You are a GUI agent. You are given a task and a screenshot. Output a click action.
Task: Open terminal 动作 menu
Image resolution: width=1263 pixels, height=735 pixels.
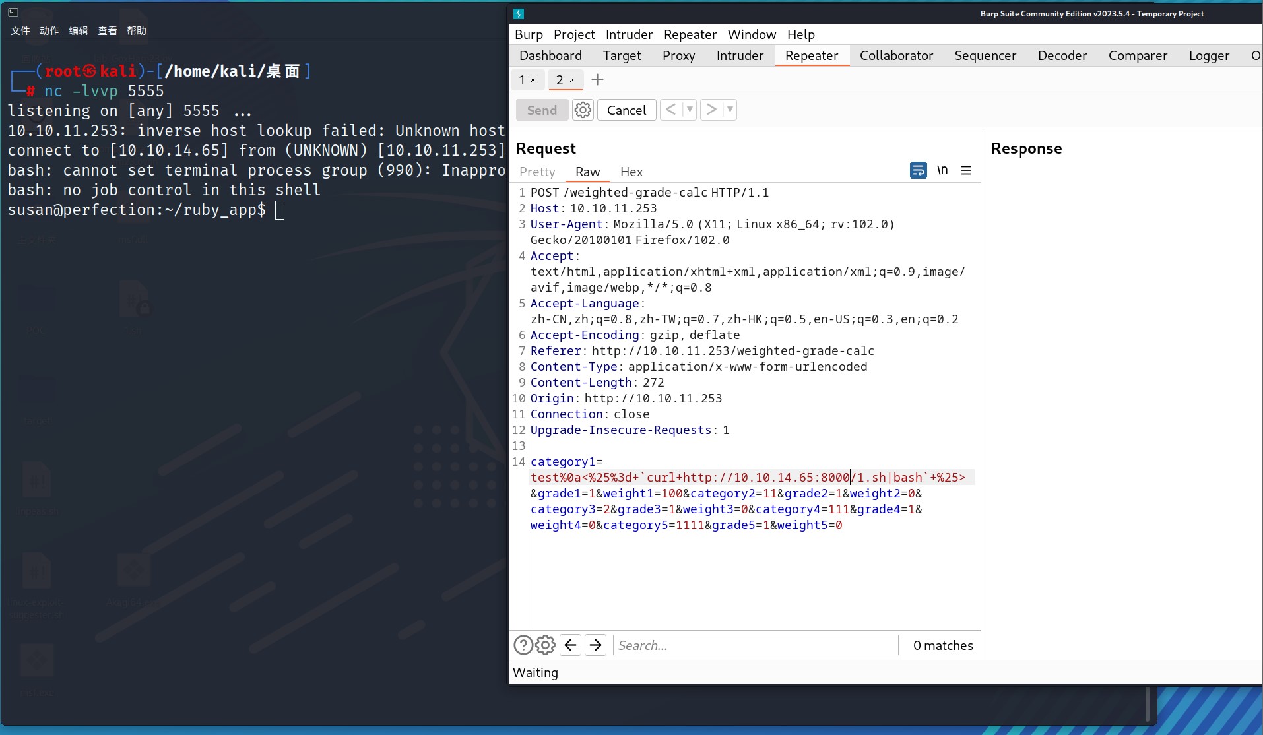point(49,30)
